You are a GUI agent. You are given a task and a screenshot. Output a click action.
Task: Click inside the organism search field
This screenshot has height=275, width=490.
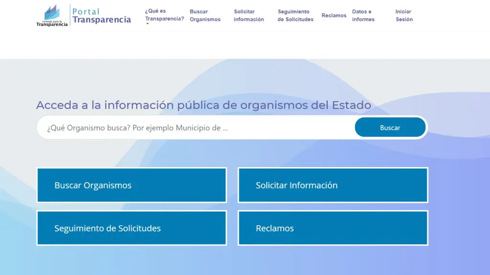pos(191,127)
